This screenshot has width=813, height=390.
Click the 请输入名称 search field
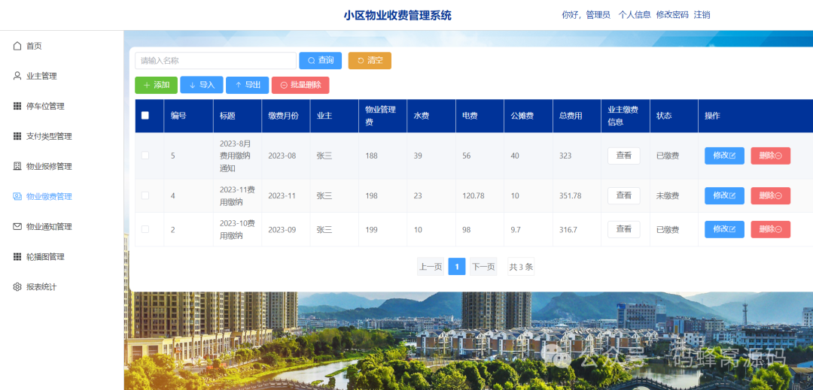tap(216, 61)
